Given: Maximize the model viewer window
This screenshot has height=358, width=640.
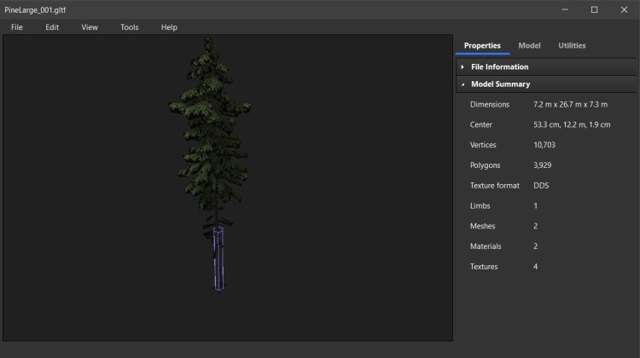Looking at the screenshot, I should (x=594, y=9).
